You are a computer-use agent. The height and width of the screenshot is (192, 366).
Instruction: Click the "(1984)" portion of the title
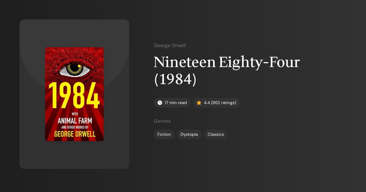click(x=175, y=79)
